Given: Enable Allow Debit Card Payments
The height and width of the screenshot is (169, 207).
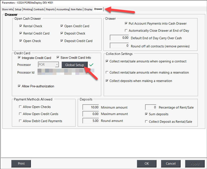Looking at the screenshot, I should click(x=20, y=121).
